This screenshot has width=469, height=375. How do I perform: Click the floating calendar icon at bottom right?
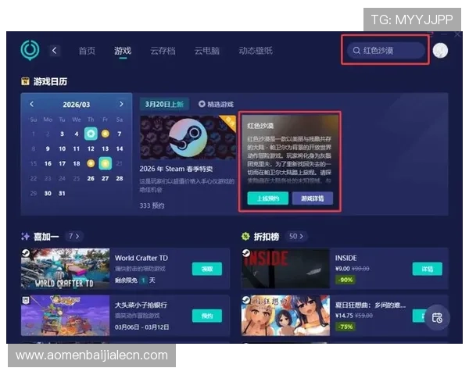pos(437,317)
